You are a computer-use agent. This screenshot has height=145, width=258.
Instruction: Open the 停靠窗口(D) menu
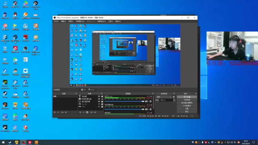click(x=80, y=21)
